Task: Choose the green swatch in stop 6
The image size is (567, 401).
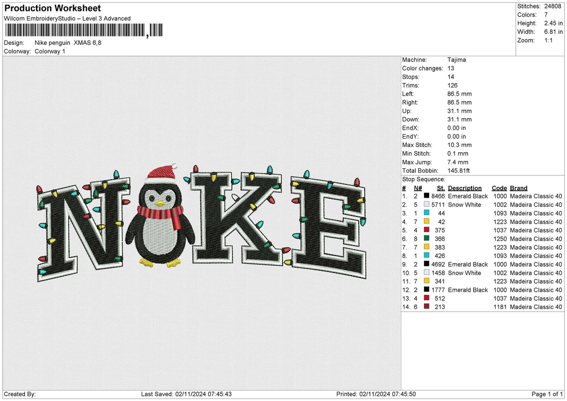Action: 427,239
